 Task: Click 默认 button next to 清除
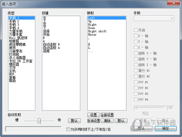(x=121, y=121)
